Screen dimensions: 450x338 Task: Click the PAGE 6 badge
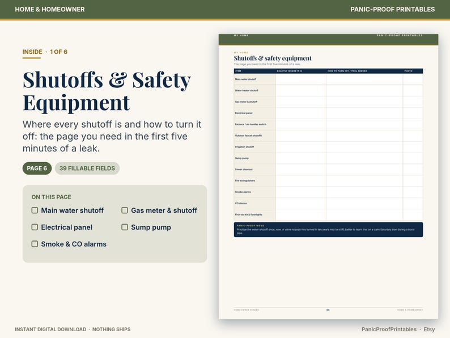(37, 168)
